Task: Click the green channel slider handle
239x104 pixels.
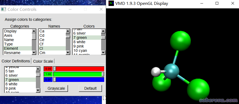Action: click(103, 74)
